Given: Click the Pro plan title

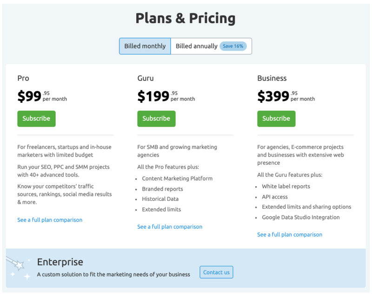Looking at the screenshot, I should pyautogui.click(x=23, y=78).
